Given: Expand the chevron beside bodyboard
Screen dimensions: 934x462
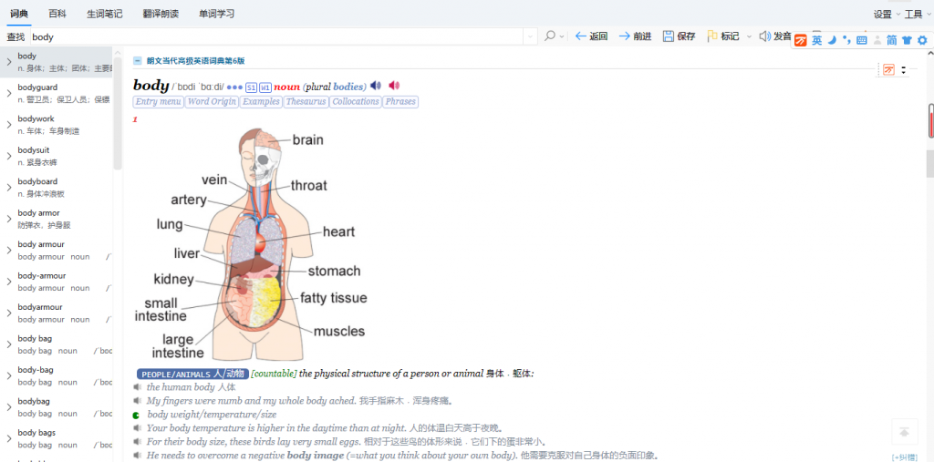Looking at the screenshot, I should [x=9, y=187].
